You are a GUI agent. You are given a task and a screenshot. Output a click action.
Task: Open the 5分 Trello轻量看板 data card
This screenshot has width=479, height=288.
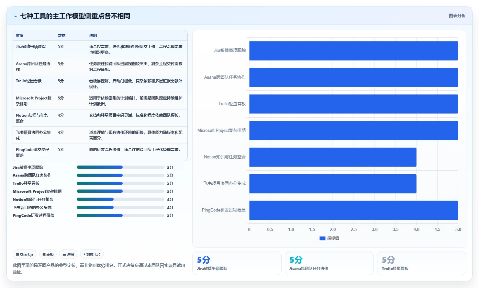click(422, 263)
